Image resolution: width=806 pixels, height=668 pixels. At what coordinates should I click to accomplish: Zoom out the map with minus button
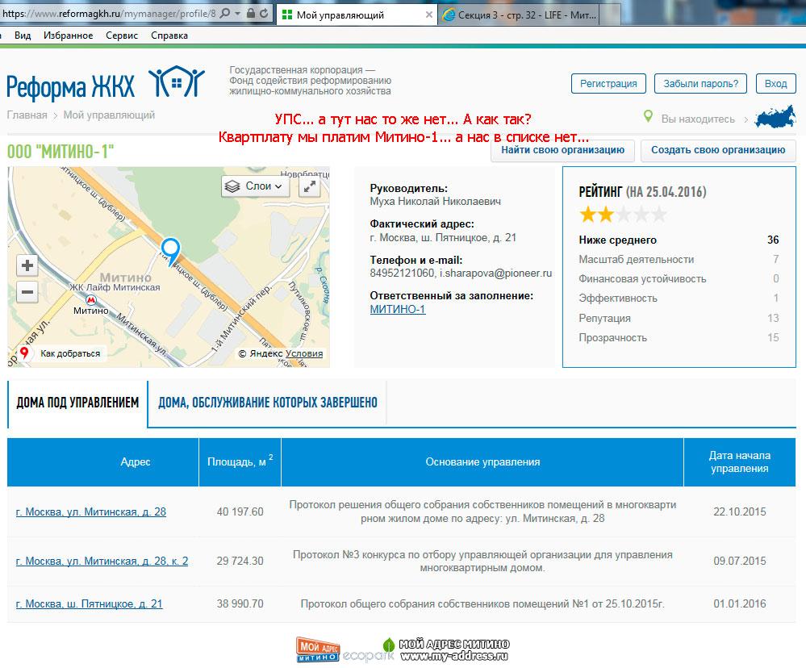pos(27,292)
